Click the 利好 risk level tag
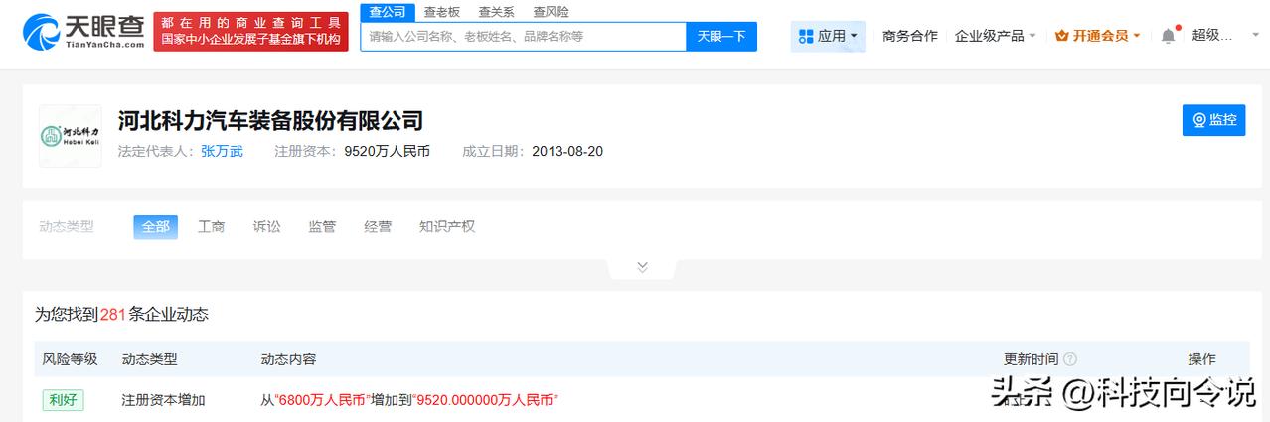1270x422 pixels. click(x=63, y=400)
